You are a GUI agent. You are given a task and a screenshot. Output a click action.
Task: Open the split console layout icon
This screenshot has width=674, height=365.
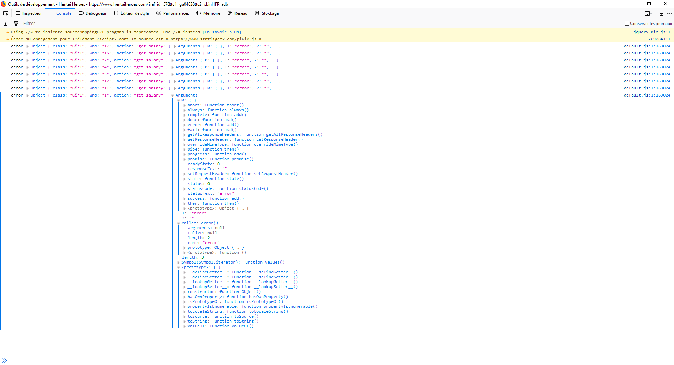(x=648, y=13)
